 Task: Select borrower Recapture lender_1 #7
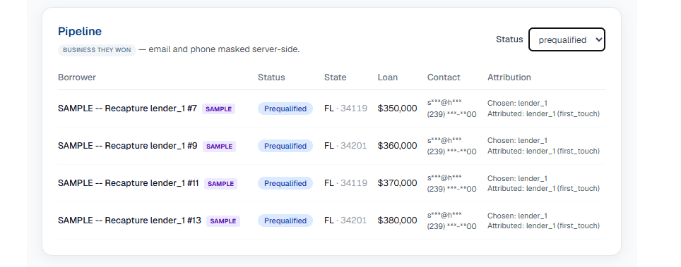pos(127,108)
